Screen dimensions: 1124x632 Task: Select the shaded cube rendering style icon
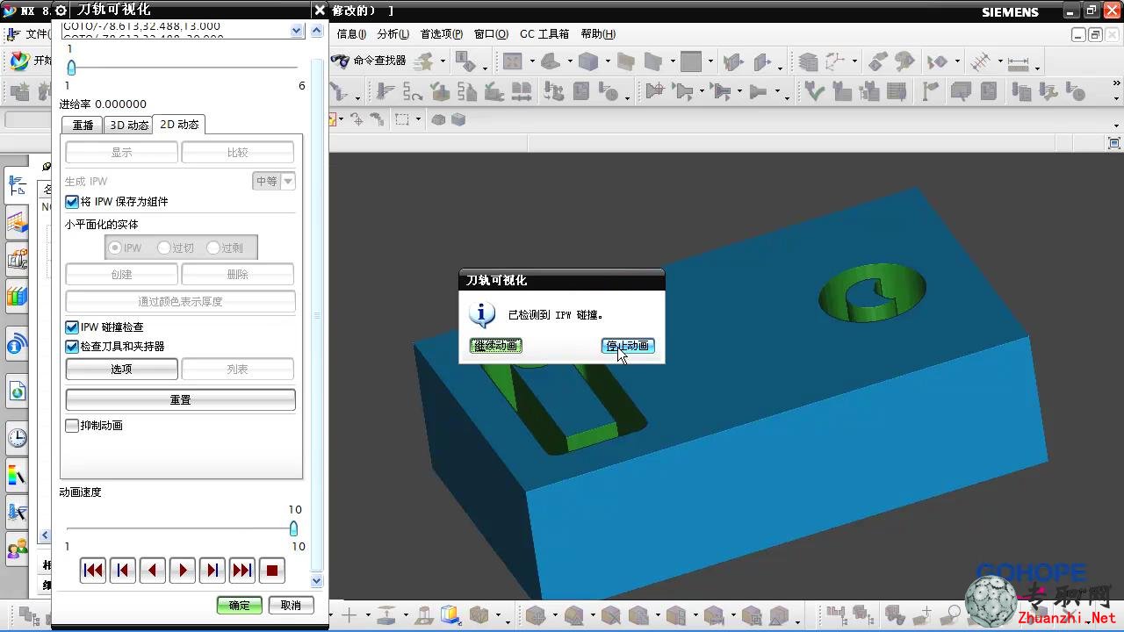click(x=588, y=61)
